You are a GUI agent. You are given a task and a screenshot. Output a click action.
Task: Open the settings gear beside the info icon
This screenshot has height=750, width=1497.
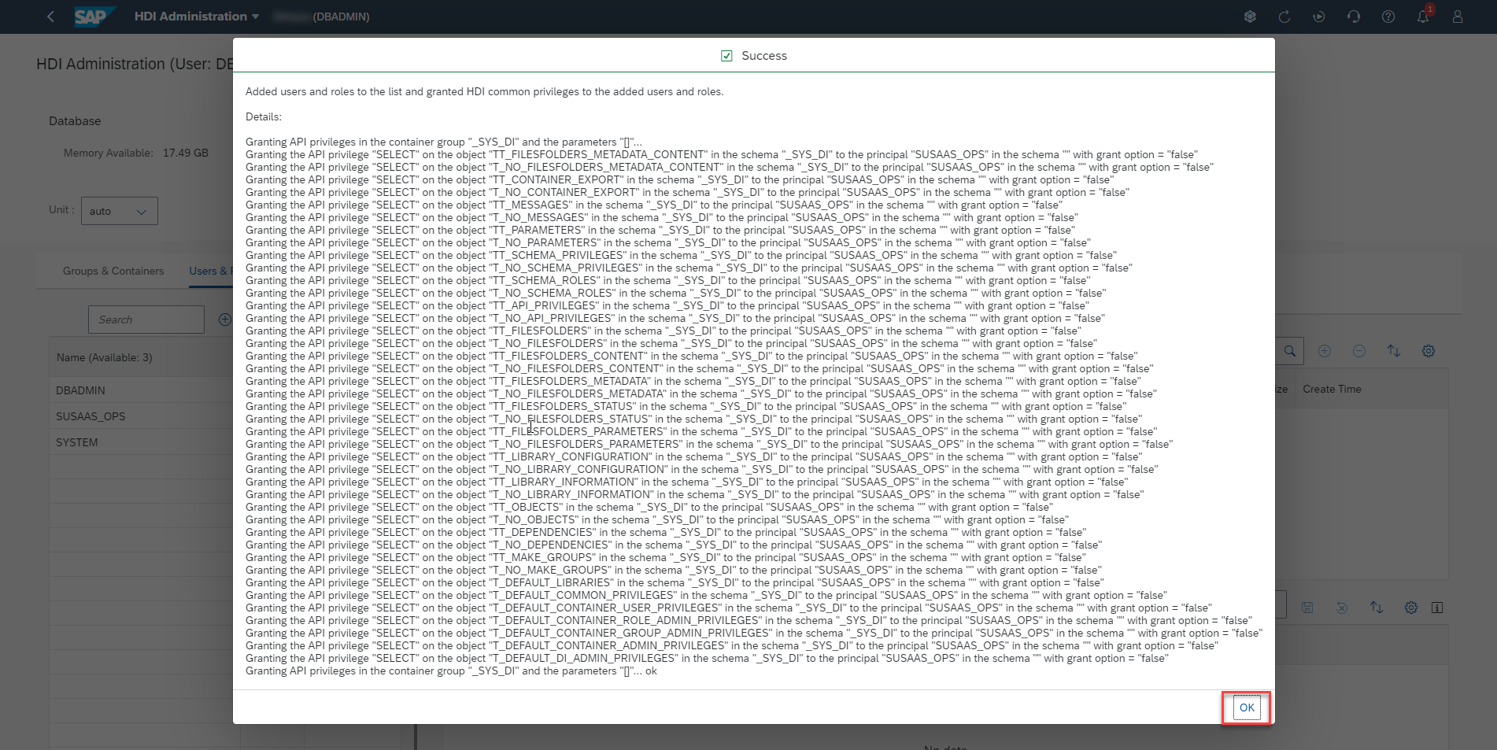pyautogui.click(x=1411, y=608)
